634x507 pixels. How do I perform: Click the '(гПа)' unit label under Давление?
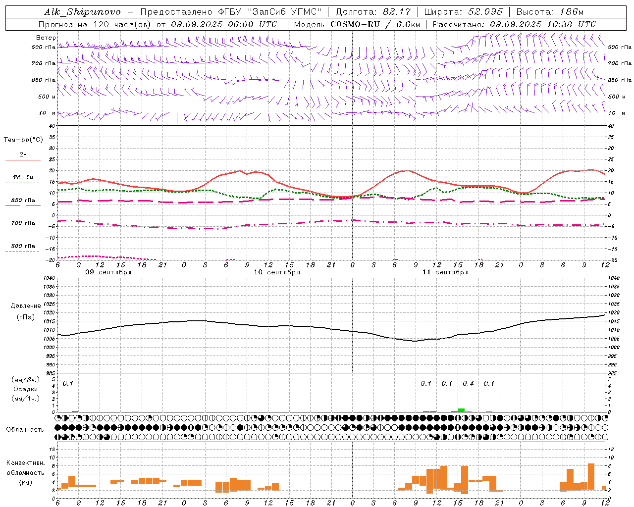[26, 317]
